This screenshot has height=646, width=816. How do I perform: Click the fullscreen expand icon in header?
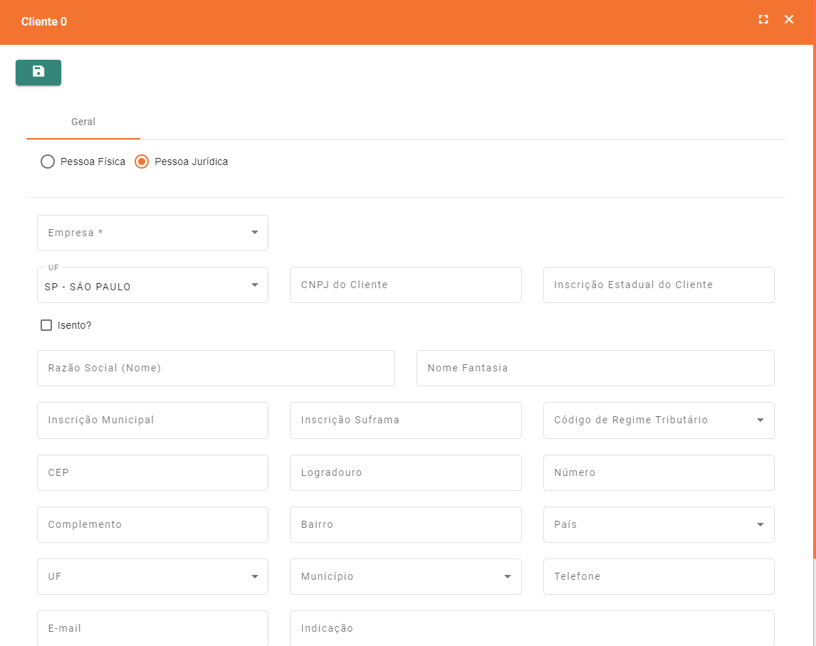[763, 20]
